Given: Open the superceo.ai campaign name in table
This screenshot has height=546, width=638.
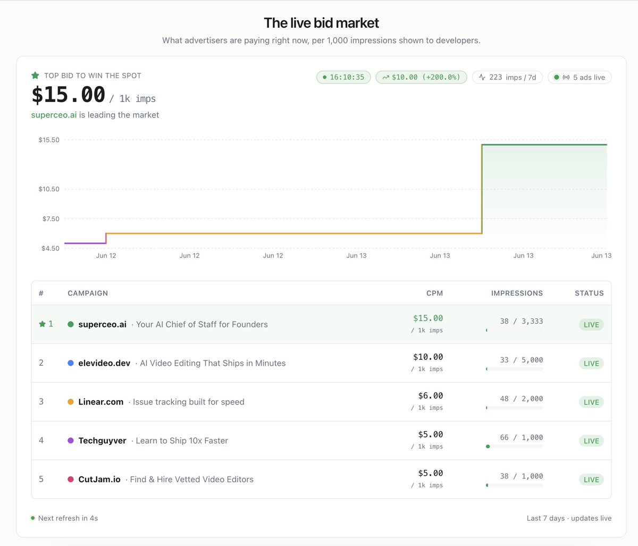Looking at the screenshot, I should pos(102,324).
